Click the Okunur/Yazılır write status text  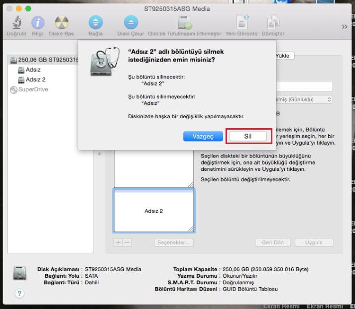pyautogui.click(x=240, y=276)
